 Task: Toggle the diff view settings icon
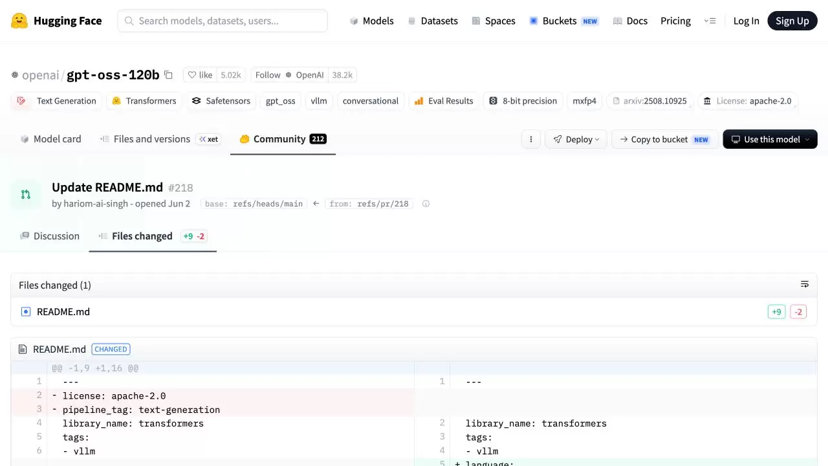pyautogui.click(x=805, y=285)
